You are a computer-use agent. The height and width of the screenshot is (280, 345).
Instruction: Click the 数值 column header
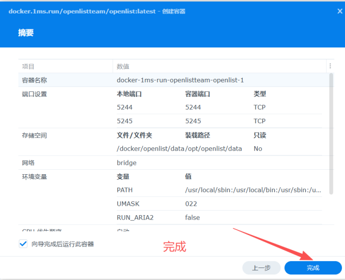click(123, 66)
